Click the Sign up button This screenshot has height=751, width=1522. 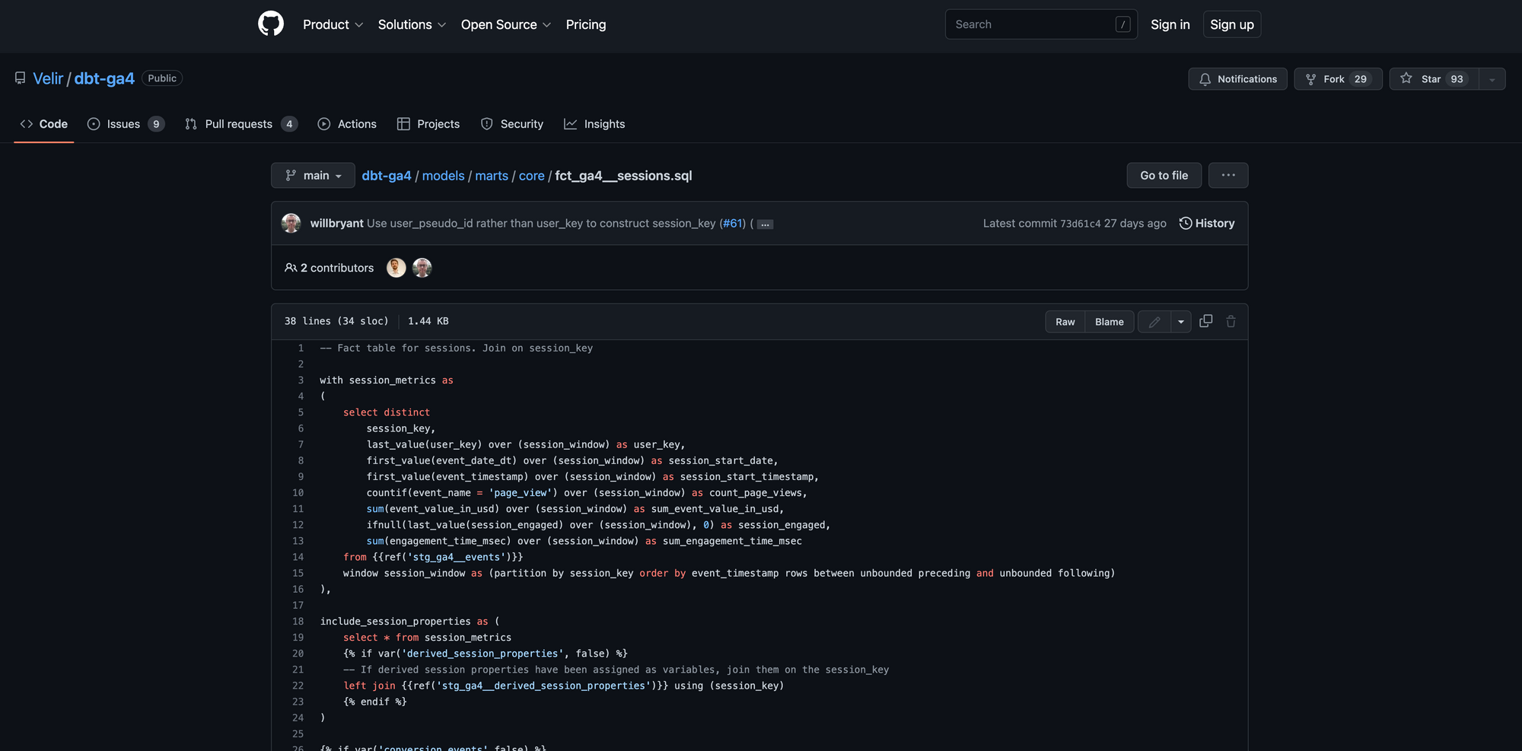tap(1232, 24)
